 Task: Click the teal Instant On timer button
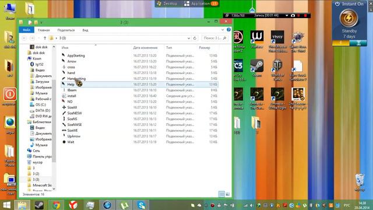point(358,43)
